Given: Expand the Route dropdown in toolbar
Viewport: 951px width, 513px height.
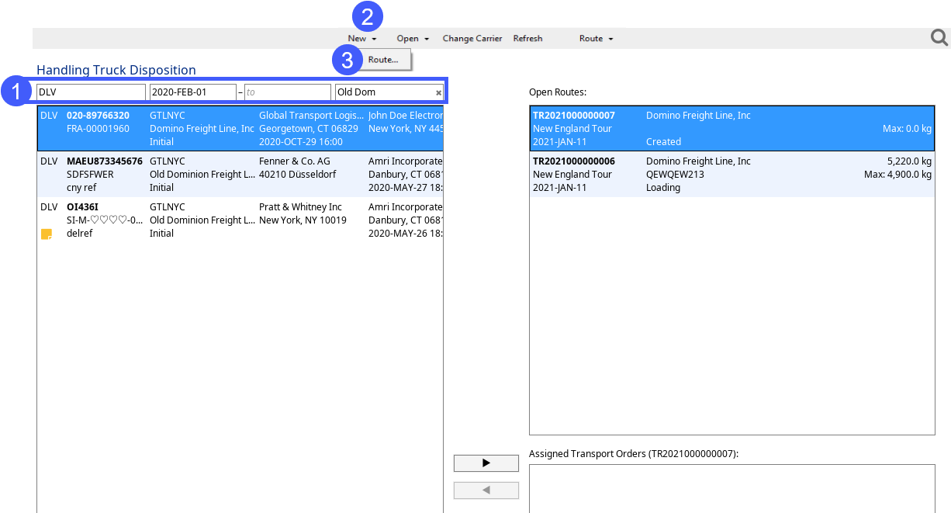Looking at the screenshot, I should [x=596, y=38].
